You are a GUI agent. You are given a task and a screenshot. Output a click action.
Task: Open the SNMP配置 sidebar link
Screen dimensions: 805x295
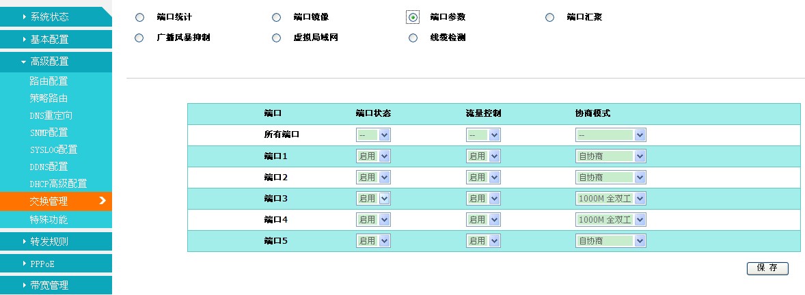click(49, 132)
